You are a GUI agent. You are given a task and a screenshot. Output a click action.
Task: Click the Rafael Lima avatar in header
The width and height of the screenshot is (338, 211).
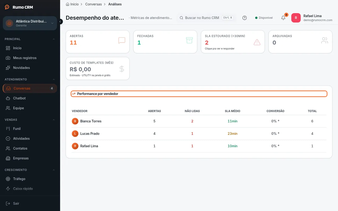point(296,18)
